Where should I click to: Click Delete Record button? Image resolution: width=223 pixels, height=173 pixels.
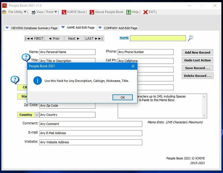(197, 76)
